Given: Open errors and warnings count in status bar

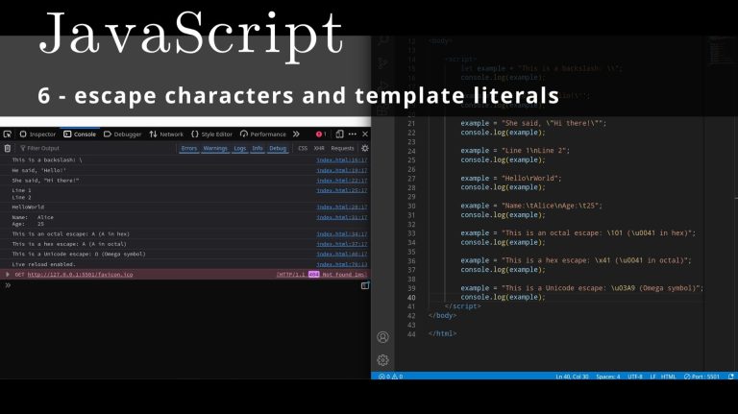Looking at the screenshot, I should point(391,377).
